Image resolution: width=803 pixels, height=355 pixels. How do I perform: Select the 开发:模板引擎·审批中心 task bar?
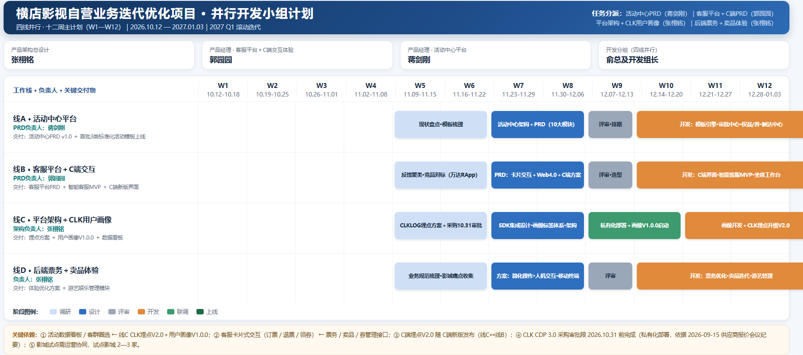pyautogui.click(x=720, y=124)
